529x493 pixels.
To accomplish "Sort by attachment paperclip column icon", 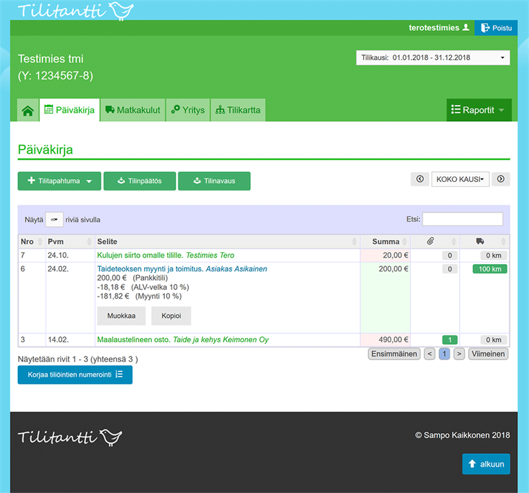I will (x=430, y=242).
